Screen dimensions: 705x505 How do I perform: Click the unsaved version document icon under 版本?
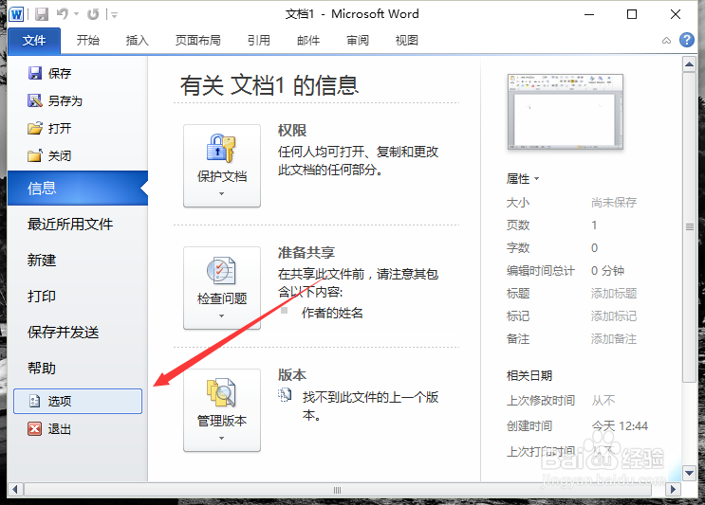pos(285,395)
